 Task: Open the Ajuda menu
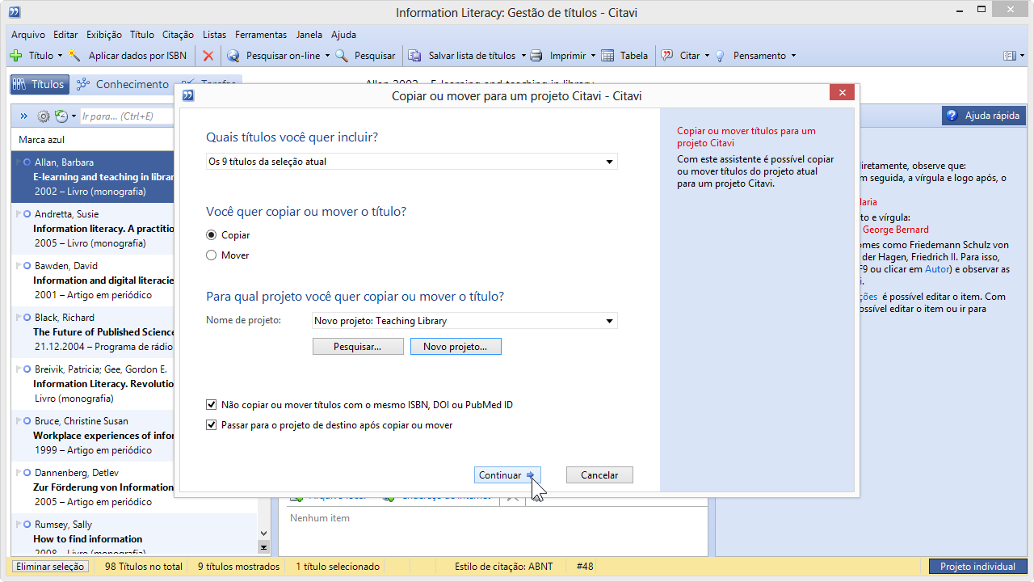[x=343, y=35]
